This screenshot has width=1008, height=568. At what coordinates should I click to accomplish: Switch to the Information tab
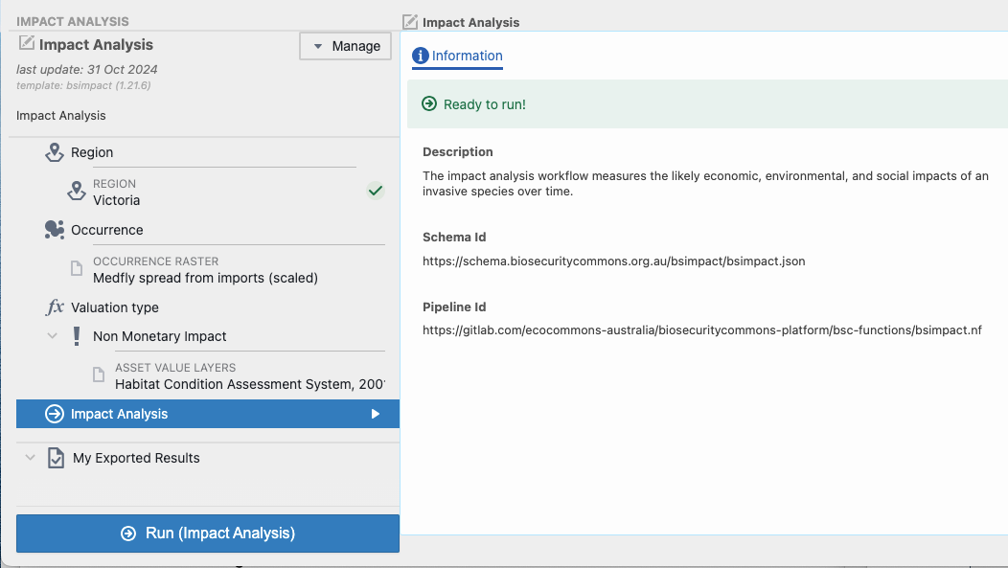click(x=457, y=56)
